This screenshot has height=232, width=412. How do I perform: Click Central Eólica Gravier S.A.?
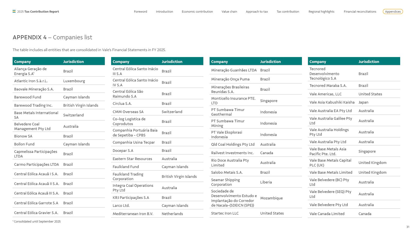36,213
